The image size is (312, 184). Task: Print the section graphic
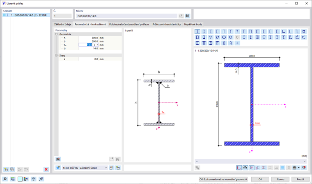[294, 168]
